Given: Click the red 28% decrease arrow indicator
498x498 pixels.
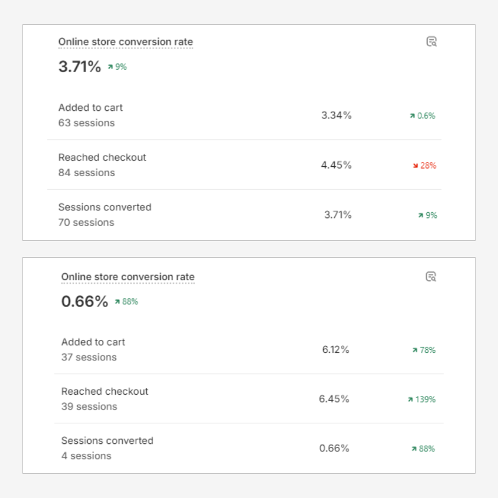Looking at the screenshot, I should [x=424, y=166].
